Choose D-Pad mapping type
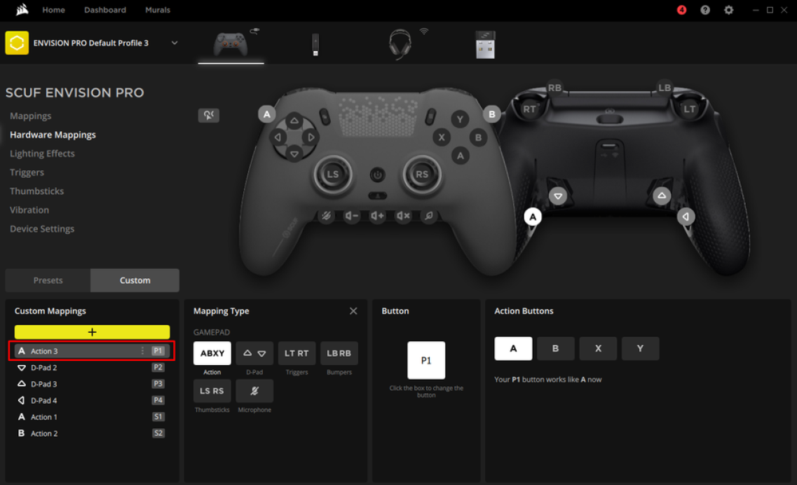Screen dimensions: 797x485 coord(254,353)
